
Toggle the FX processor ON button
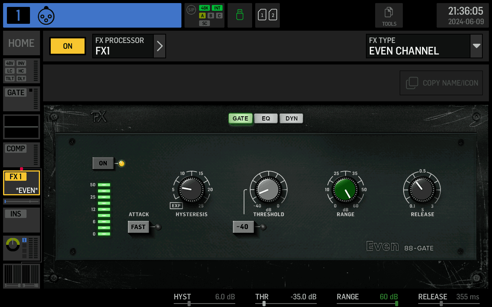(x=68, y=46)
